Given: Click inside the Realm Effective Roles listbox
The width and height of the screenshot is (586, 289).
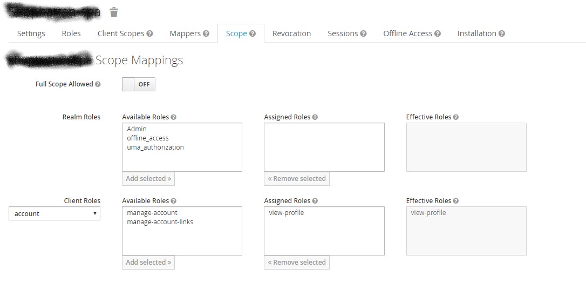Looking at the screenshot, I should [x=466, y=147].
